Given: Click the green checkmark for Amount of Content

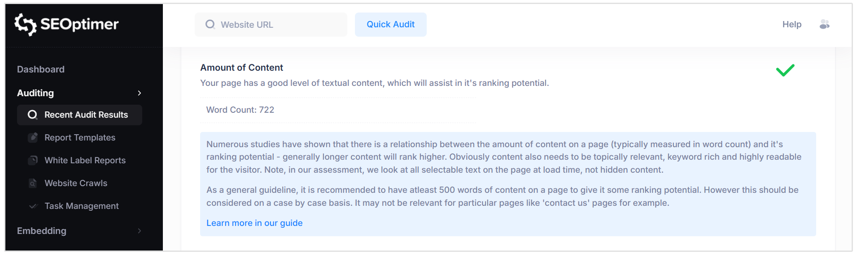Looking at the screenshot, I should pos(785,70).
